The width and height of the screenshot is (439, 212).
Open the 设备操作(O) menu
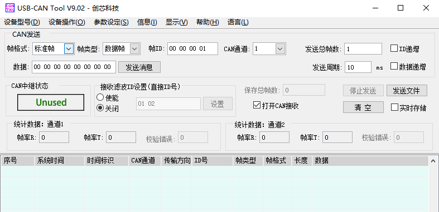(66, 22)
